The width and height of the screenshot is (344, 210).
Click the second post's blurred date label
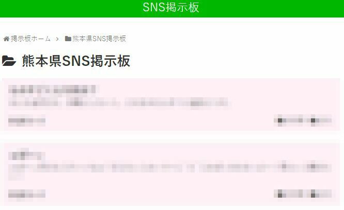[x=27, y=194]
